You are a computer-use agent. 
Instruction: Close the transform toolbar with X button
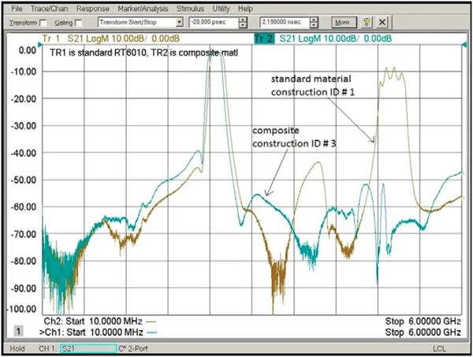click(x=382, y=22)
